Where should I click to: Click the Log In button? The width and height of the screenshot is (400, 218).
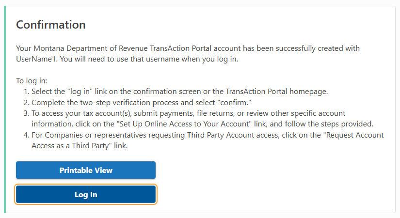[86, 195]
